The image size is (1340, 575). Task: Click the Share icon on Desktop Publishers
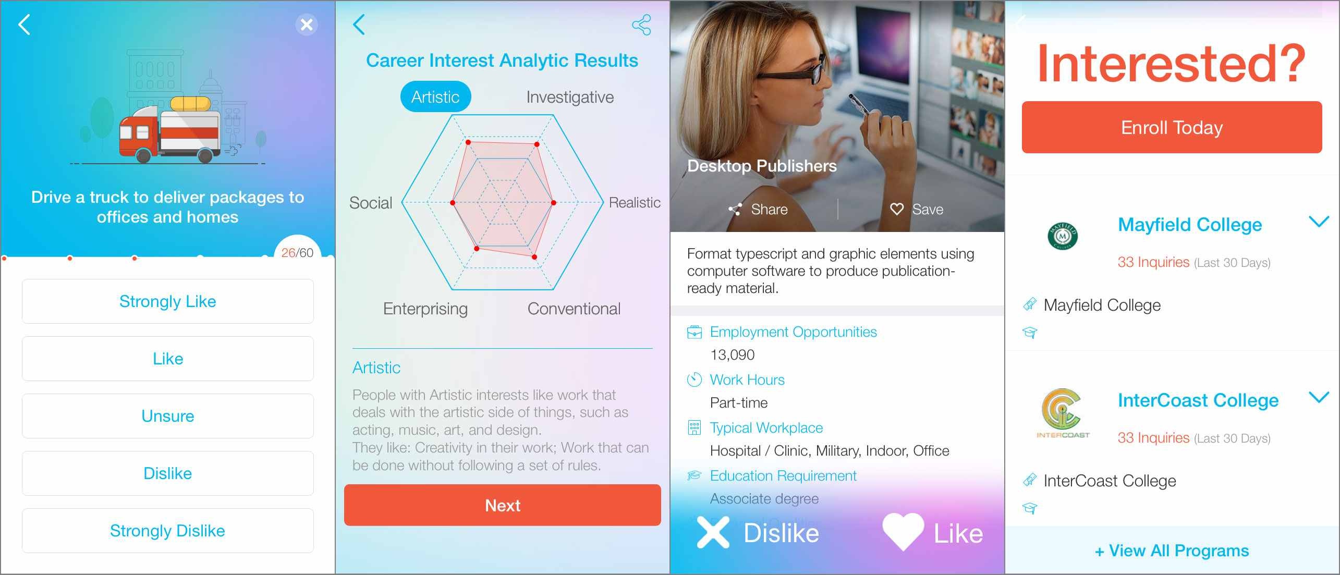734,210
